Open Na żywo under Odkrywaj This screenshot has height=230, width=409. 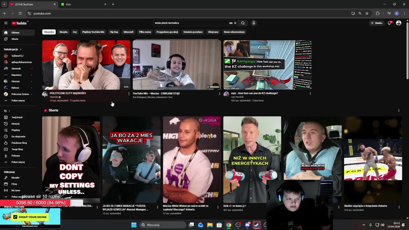[19, 190]
